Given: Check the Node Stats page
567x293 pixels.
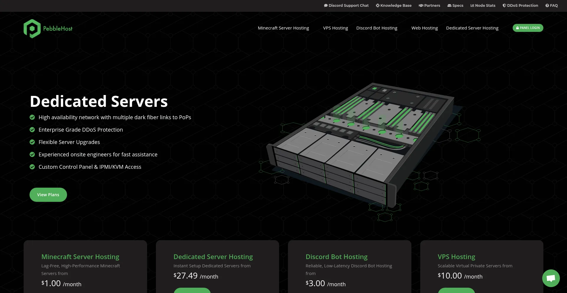Looking at the screenshot, I should click(x=483, y=6).
